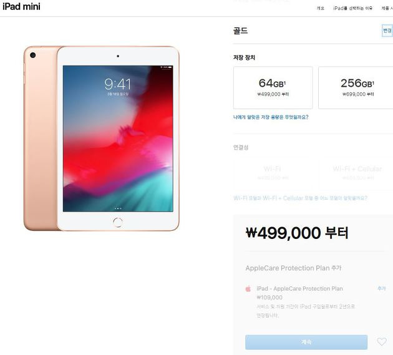The image size is (393, 355).
Task: Click the iPad mini page title
Action: click(x=21, y=6)
